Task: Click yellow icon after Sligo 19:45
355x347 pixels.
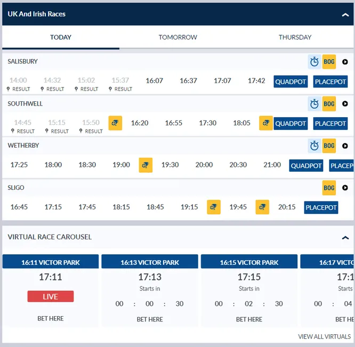Action: (262, 207)
